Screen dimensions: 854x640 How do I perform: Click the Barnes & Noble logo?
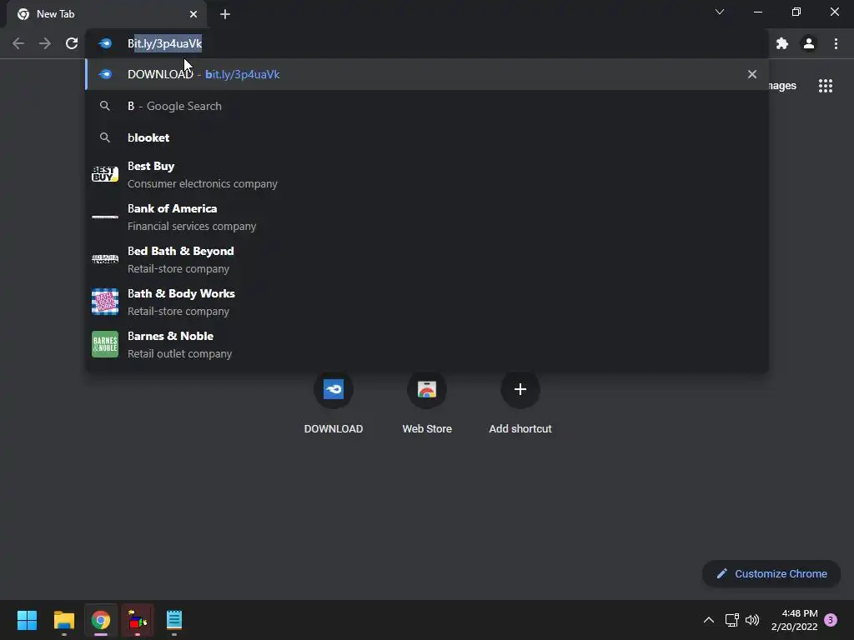105,344
